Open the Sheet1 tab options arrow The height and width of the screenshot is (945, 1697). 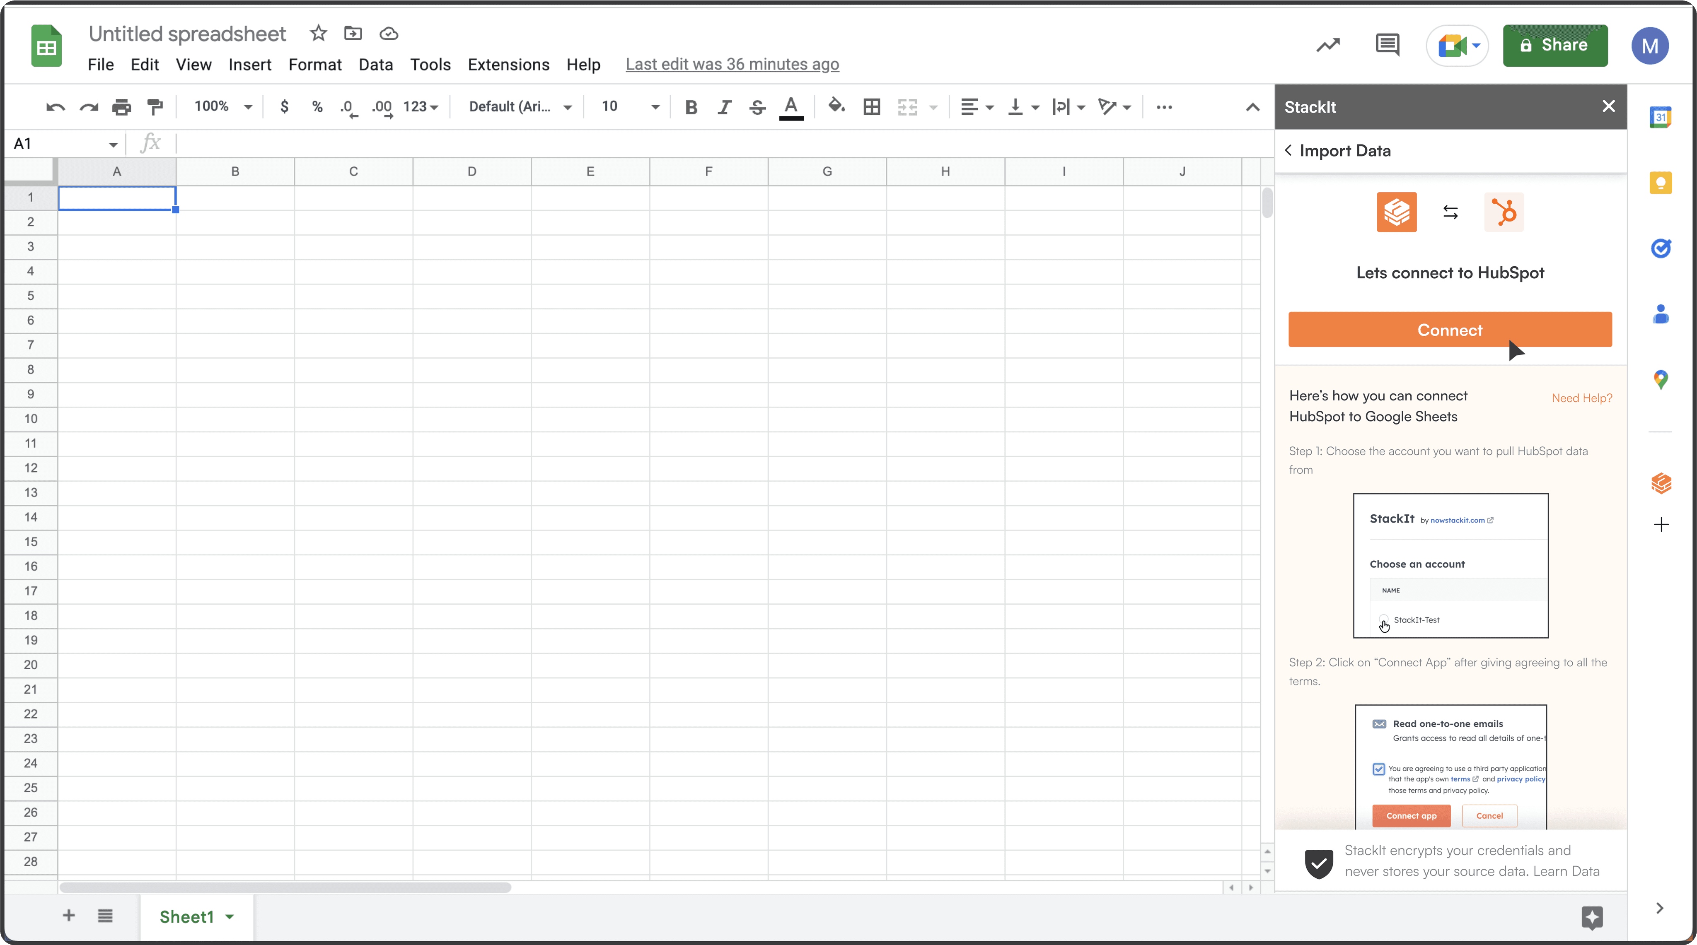[229, 917]
